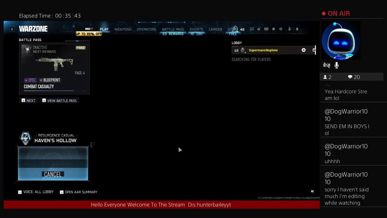The image size is (387, 218).
Task: Toggle VOICE: ALL LOBBY setting
Action: tap(36, 192)
